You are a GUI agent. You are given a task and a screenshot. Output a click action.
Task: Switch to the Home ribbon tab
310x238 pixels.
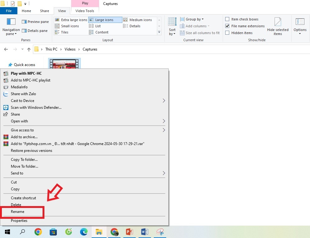26,11
